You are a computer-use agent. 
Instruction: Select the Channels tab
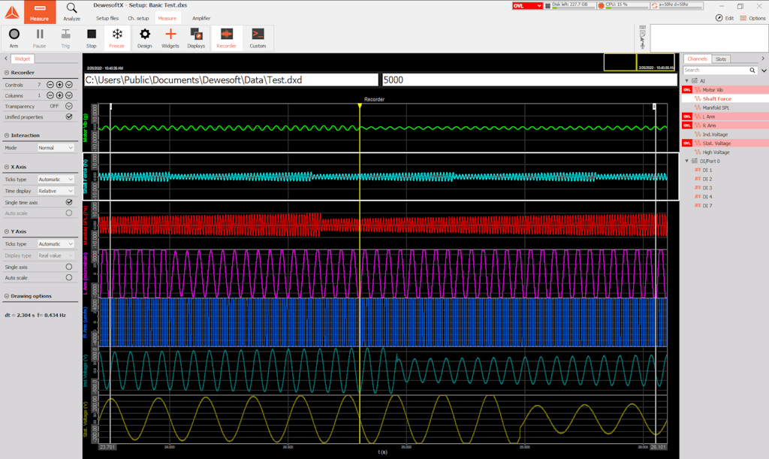pos(697,59)
